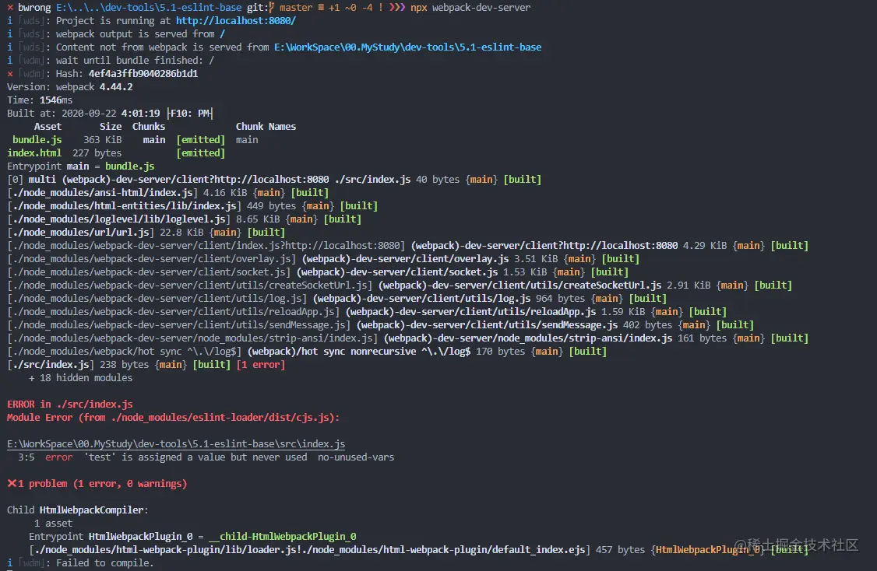Click the url/url.js module line
This screenshot has height=571, width=877.
146,233
